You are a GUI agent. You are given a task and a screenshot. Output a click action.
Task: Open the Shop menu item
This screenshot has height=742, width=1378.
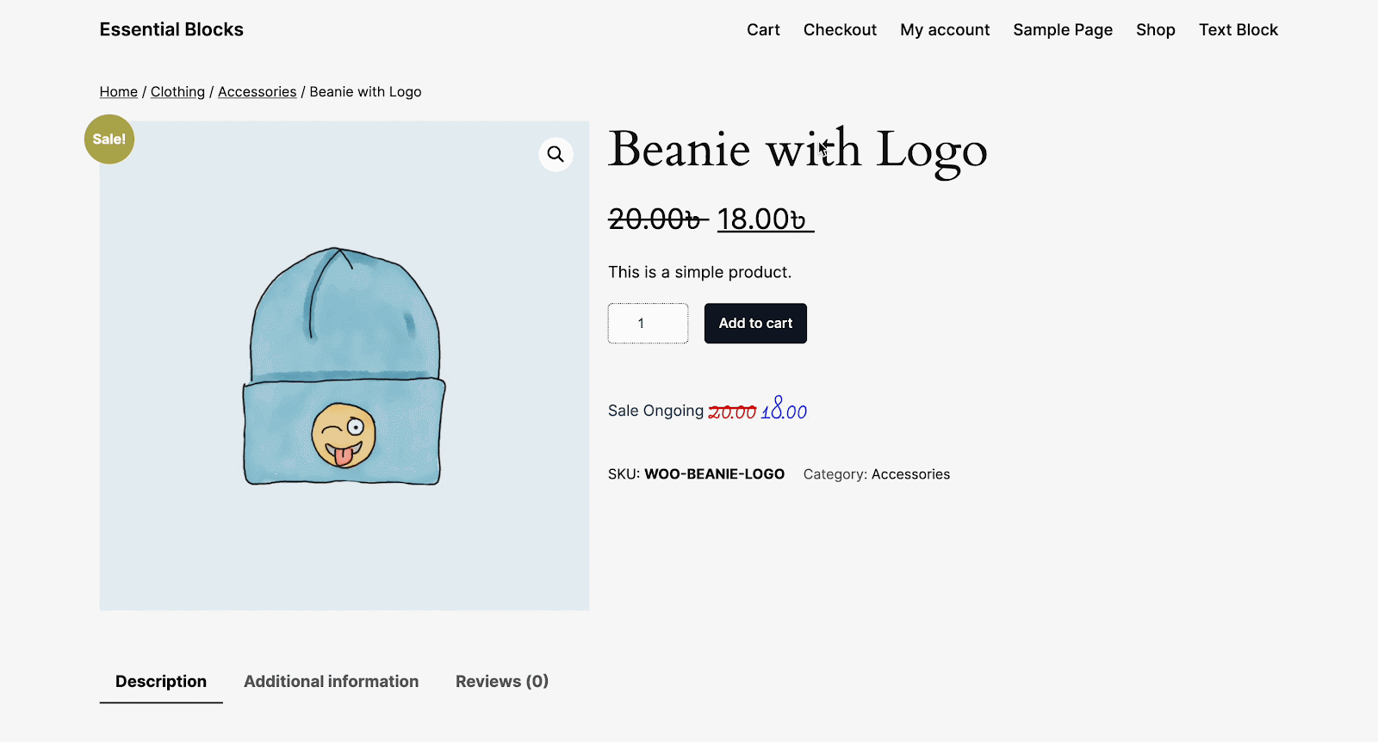point(1155,29)
